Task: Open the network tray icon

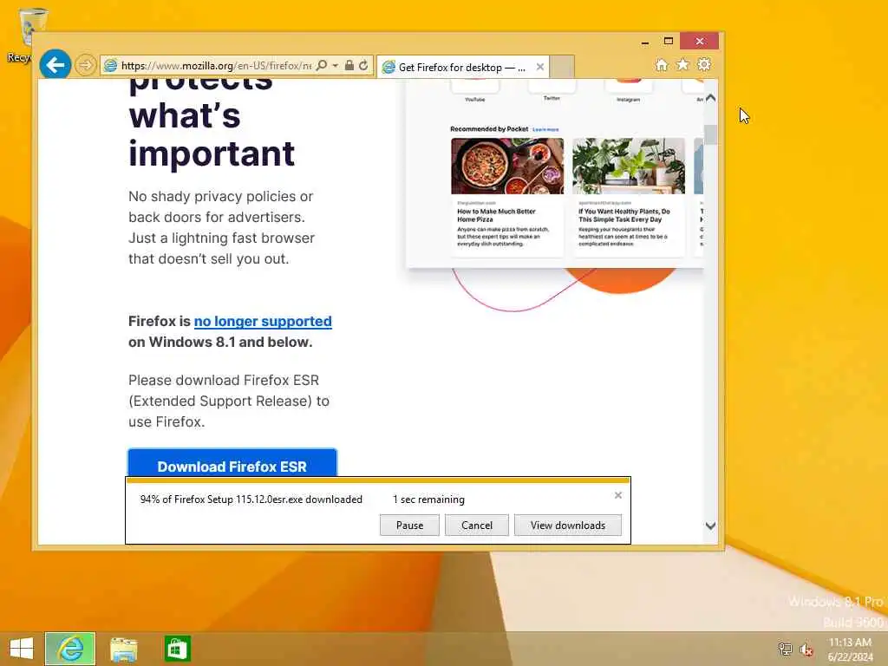Action: pos(785,649)
